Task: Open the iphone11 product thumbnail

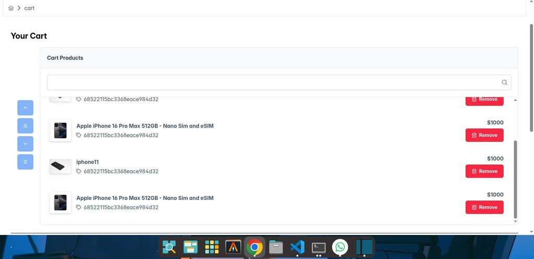Action: [60, 166]
